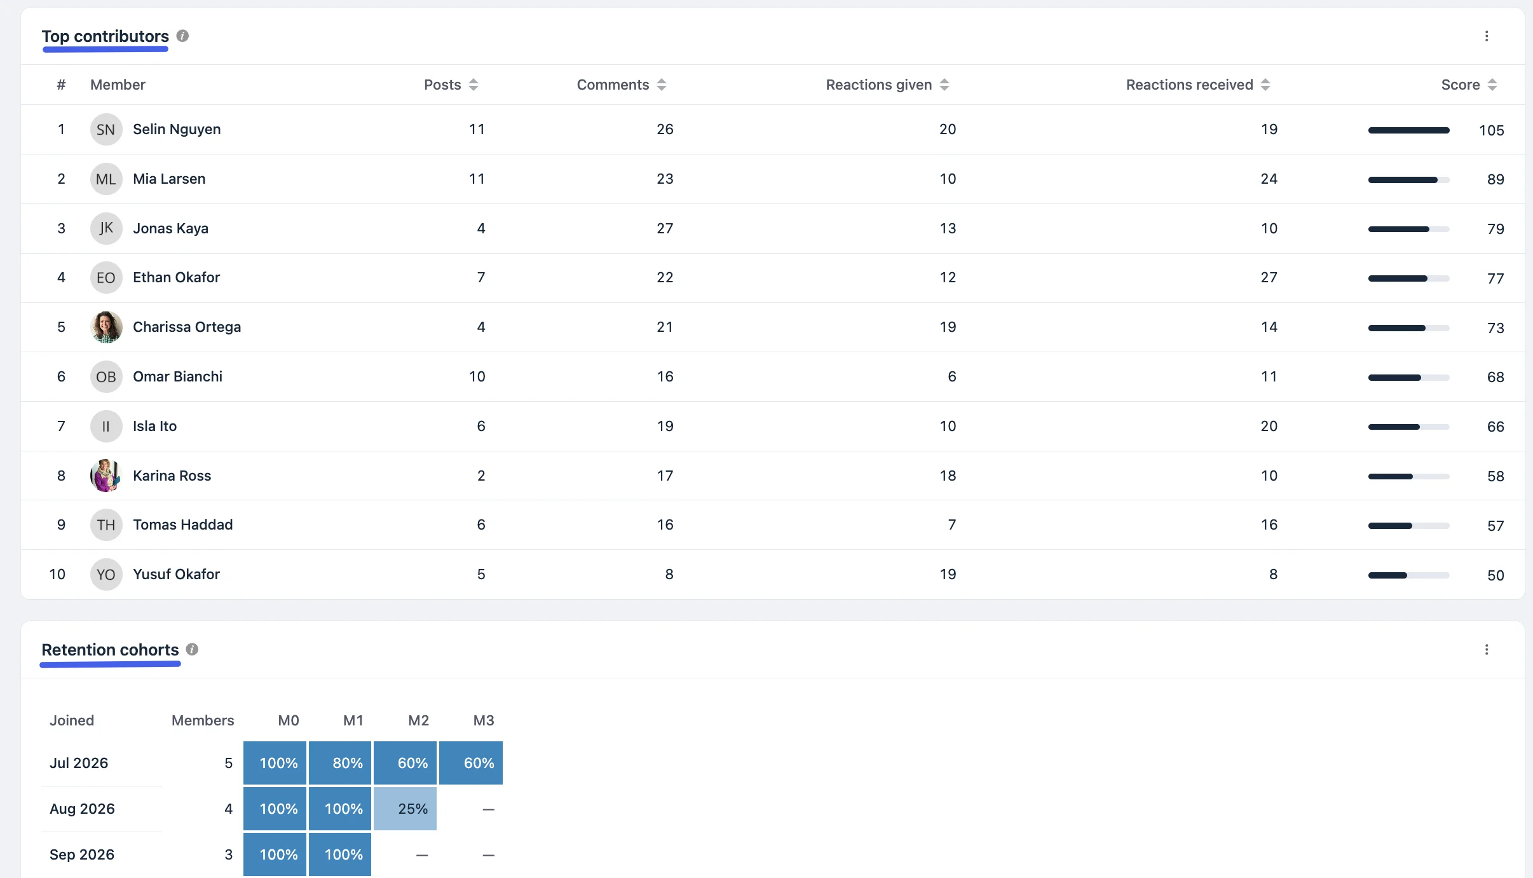Select Jul 2026 cohort M1 80% cell
Image resolution: width=1533 pixels, height=878 pixels.
tap(340, 763)
